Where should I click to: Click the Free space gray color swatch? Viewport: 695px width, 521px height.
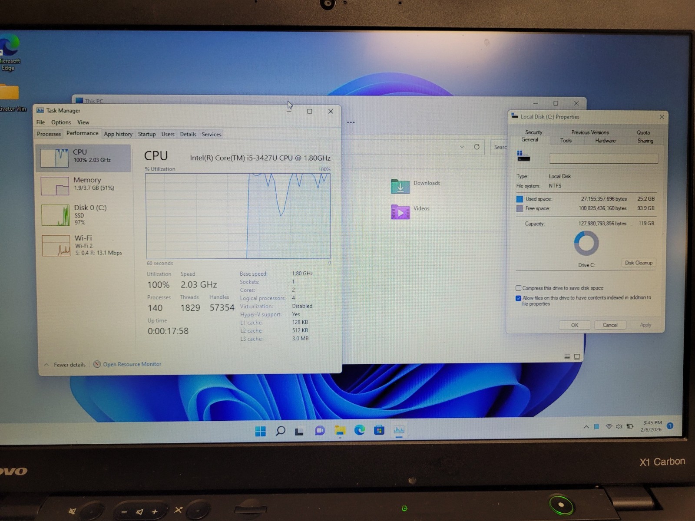(520, 208)
